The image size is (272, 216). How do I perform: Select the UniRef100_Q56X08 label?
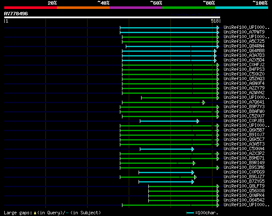(244, 191)
